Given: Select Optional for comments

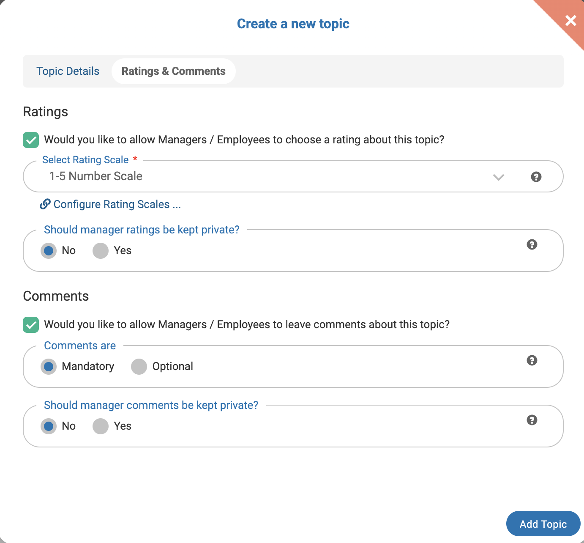Looking at the screenshot, I should click(139, 366).
